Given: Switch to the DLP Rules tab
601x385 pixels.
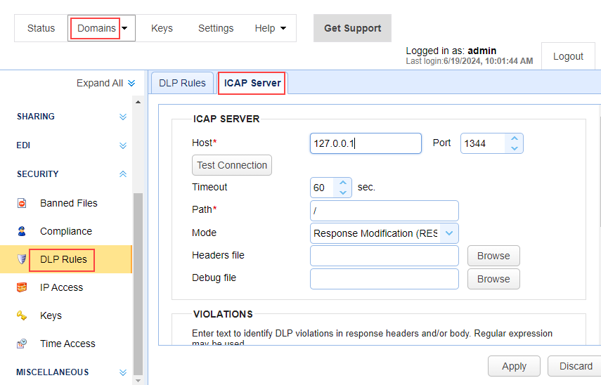Looking at the screenshot, I should point(182,83).
